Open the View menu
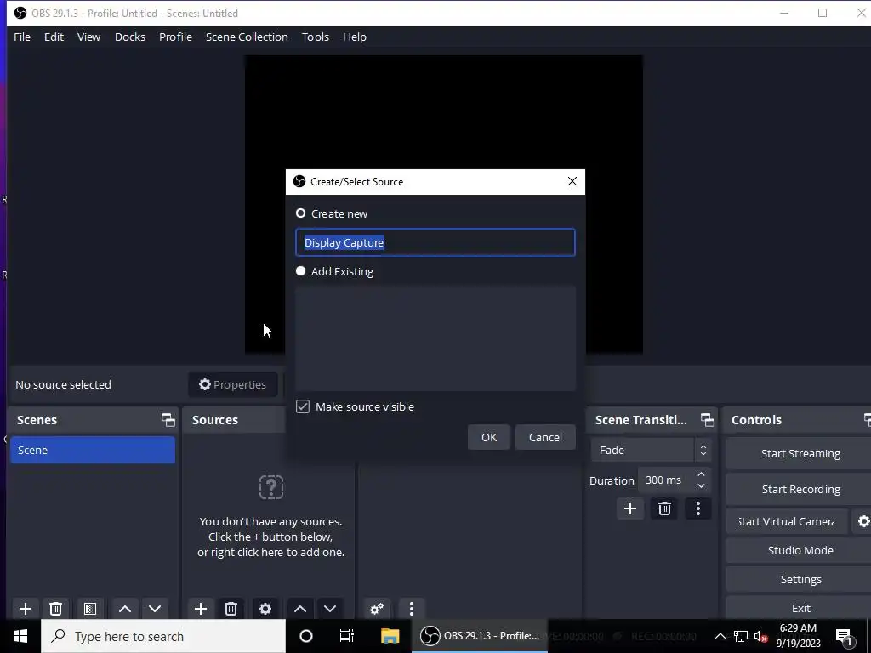The width and height of the screenshot is (871, 653). (x=88, y=37)
